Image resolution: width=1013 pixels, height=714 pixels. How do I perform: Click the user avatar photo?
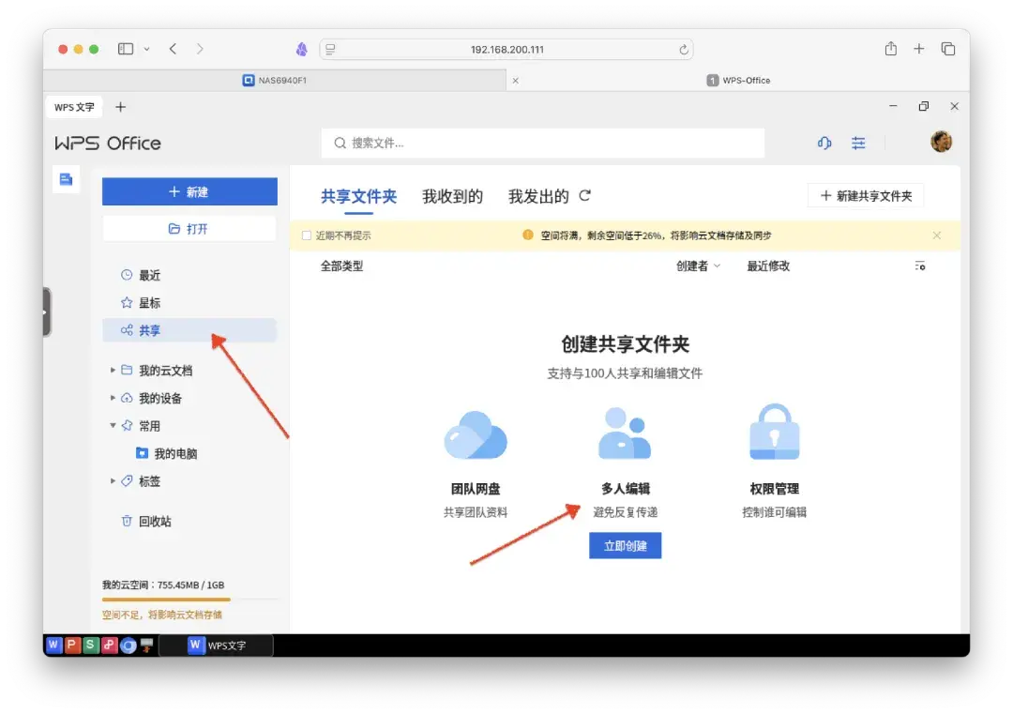pyautogui.click(x=942, y=142)
